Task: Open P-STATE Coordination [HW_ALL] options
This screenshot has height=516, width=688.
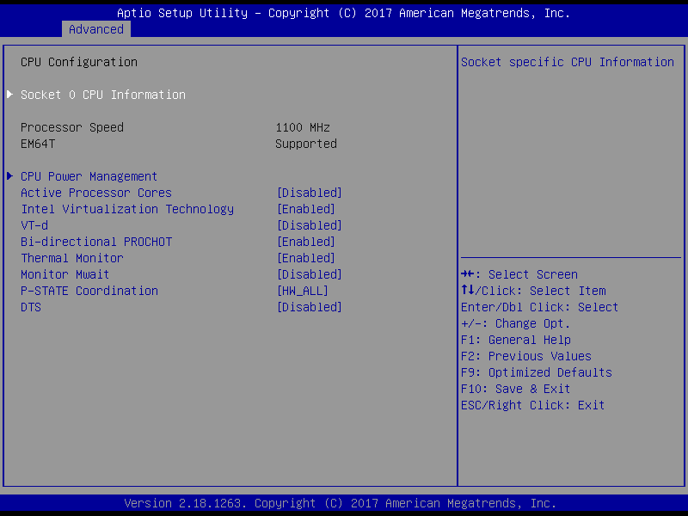Action: click(x=302, y=291)
